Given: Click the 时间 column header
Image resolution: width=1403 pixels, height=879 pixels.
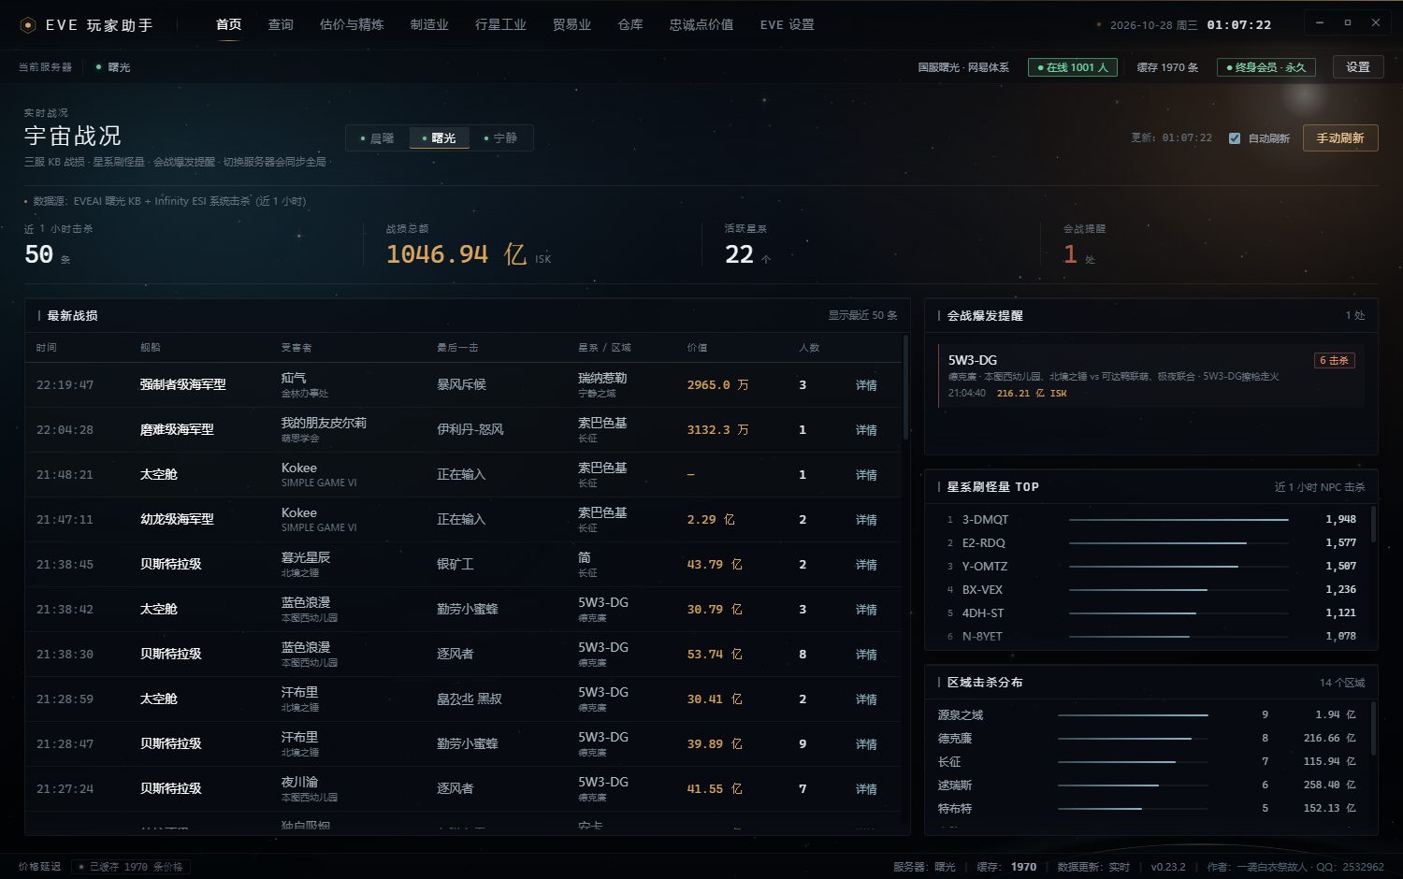Looking at the screenshot, I should click(x=46, y=348).
